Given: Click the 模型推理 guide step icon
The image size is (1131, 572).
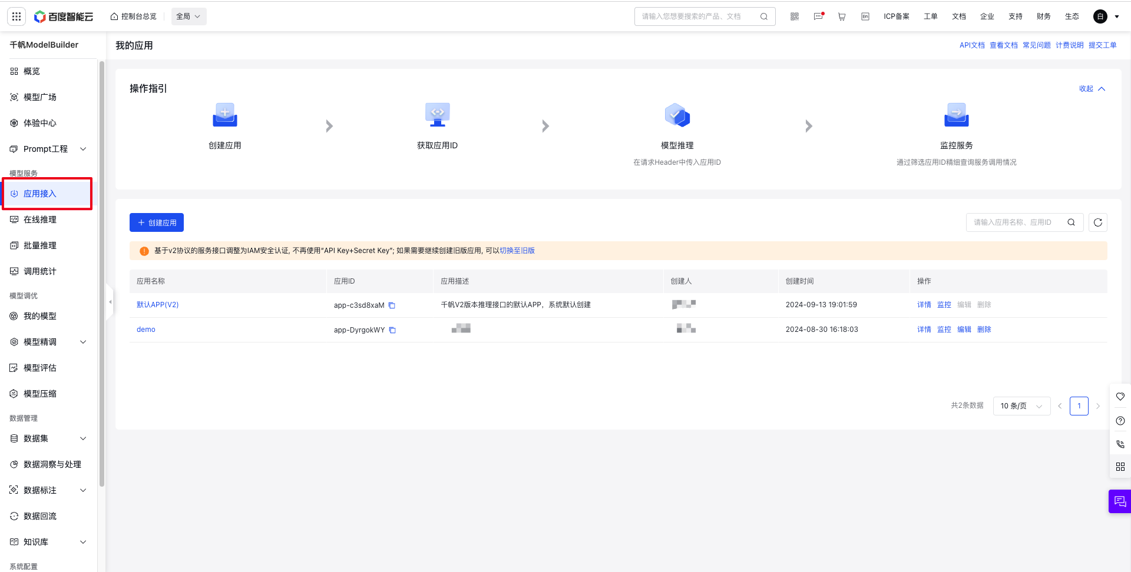Looking at the screenshot, I should coord(677,115).
